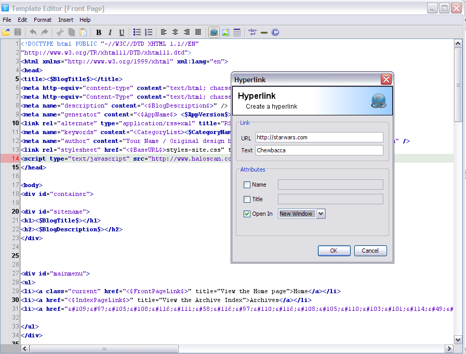466x354 pixels.
Task: Click the URL input field
Action: (x=319, y=137)
